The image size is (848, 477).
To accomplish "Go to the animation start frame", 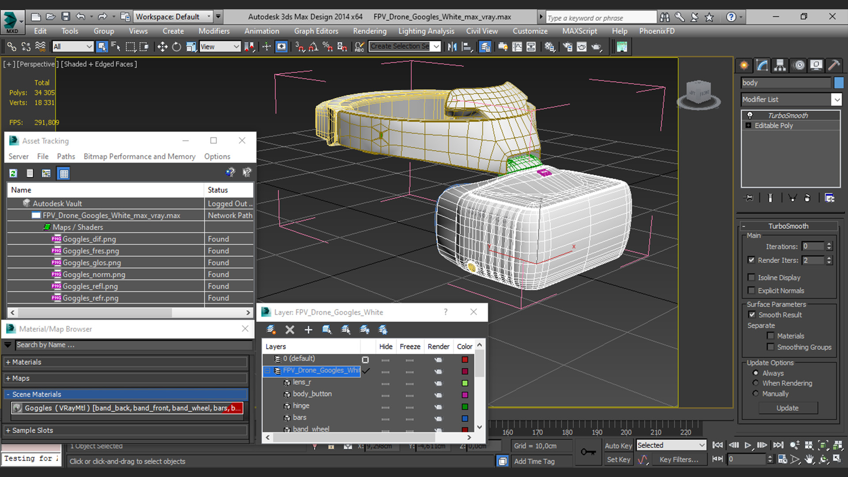I will (718, 445).
